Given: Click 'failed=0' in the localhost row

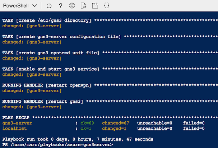Looking at the screenshot, I should [194, 128].
